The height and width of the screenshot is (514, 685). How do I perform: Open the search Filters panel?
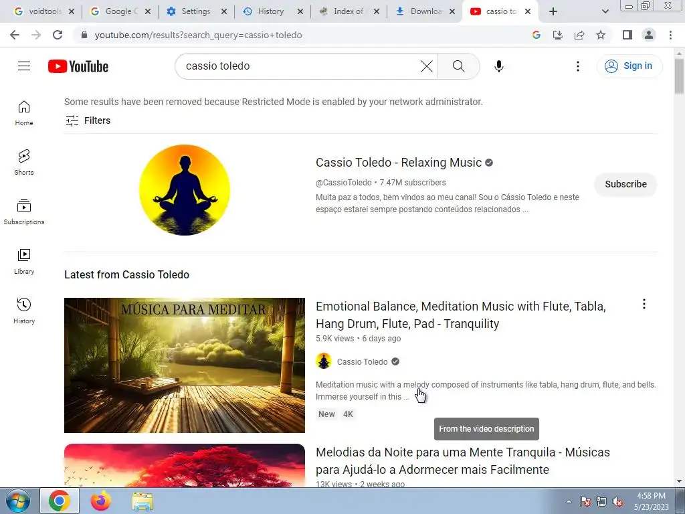click(88, 120)
